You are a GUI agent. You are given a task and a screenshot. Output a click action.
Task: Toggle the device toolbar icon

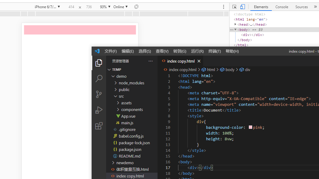pyautogui.click(x=243, y=7)
